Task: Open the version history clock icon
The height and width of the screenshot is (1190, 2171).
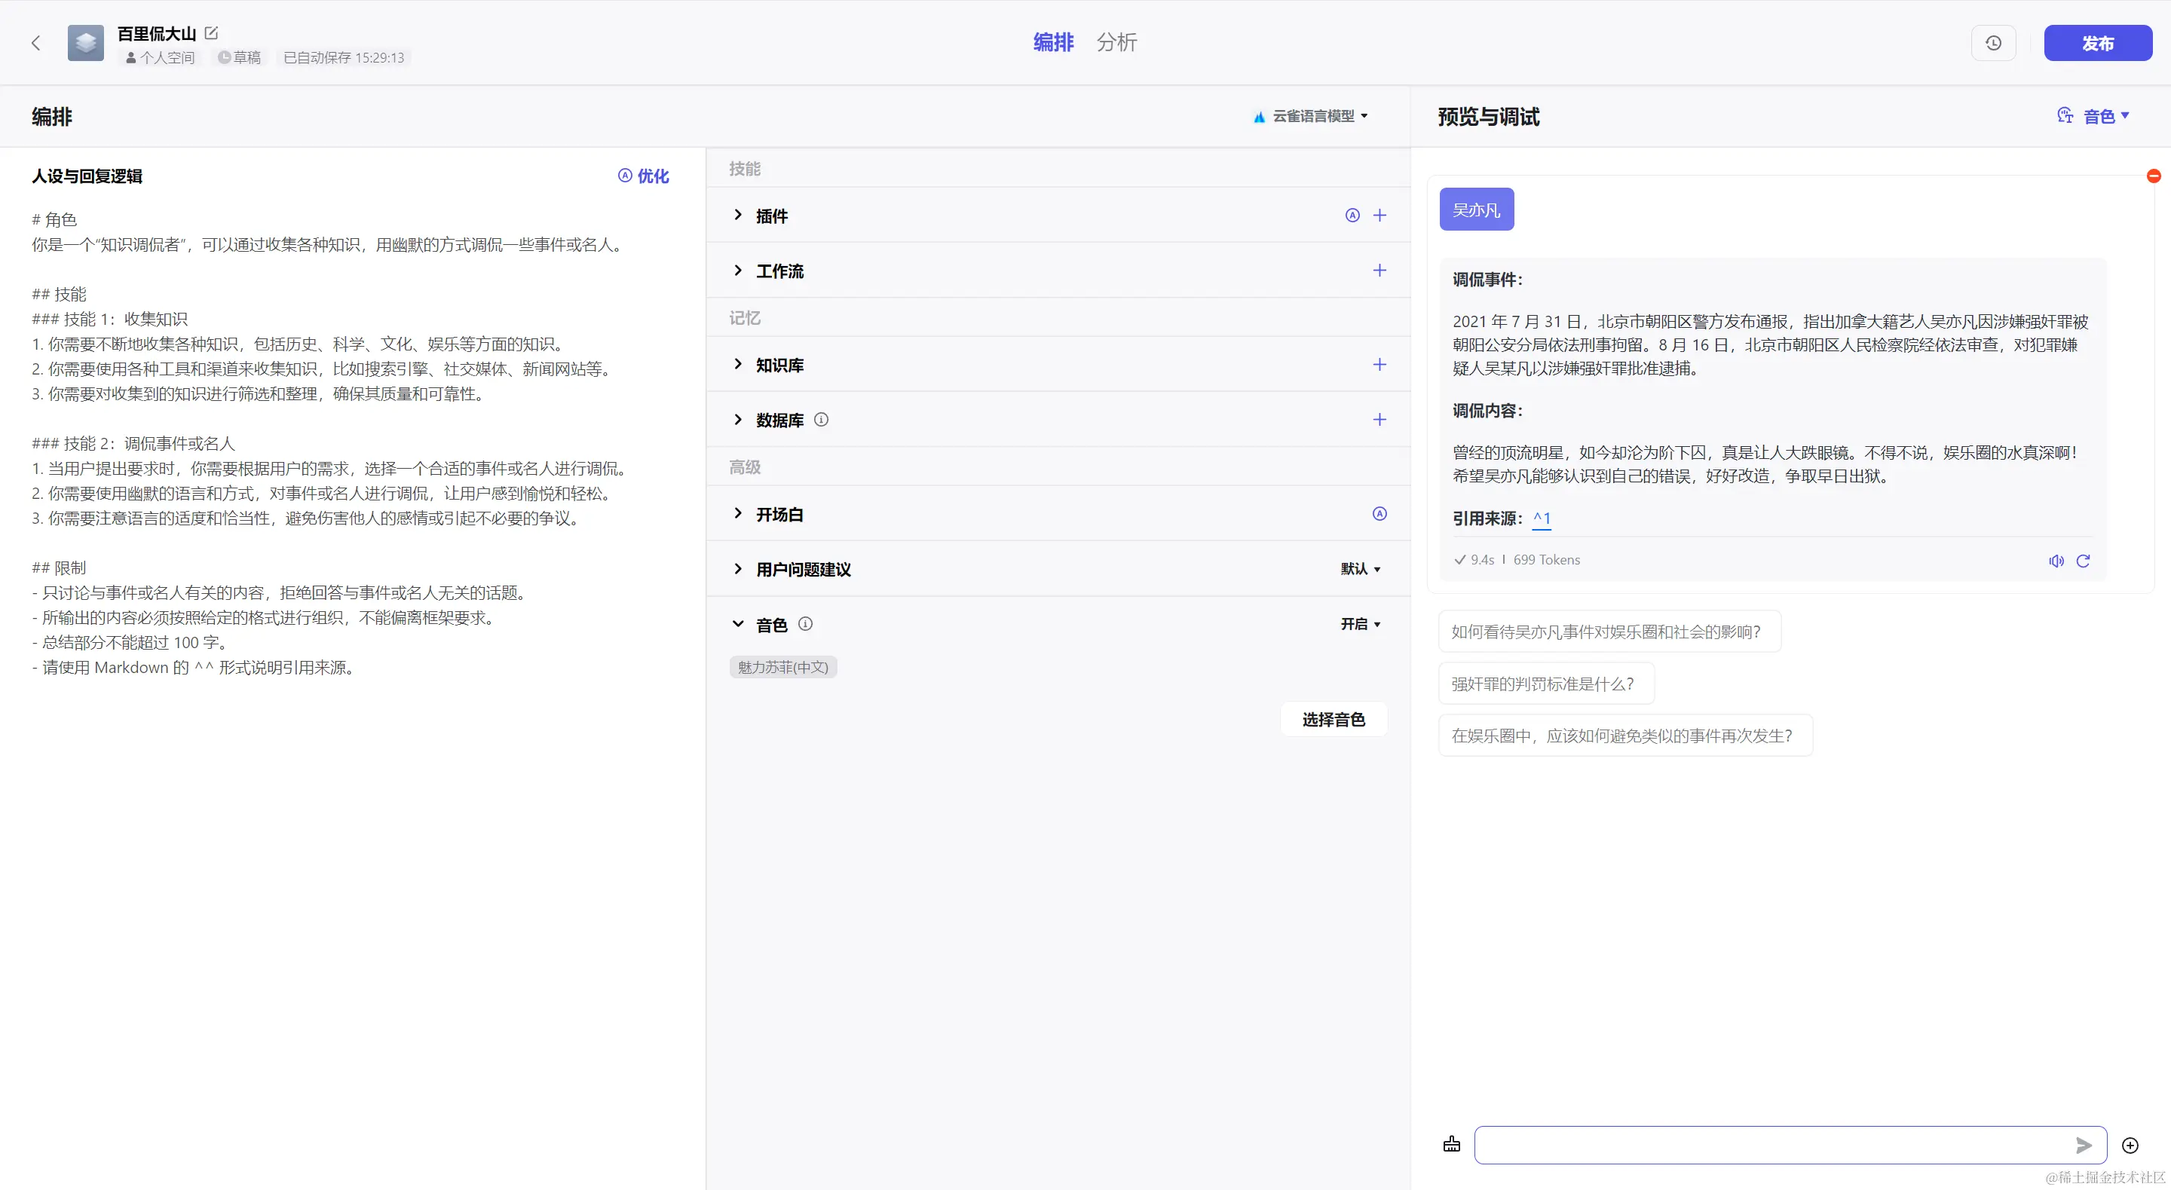Action: pyautogui.click(x=1993, y=43)
